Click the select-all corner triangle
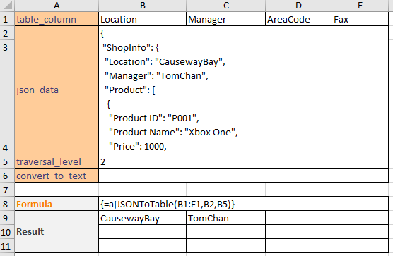 click(7, 6)
